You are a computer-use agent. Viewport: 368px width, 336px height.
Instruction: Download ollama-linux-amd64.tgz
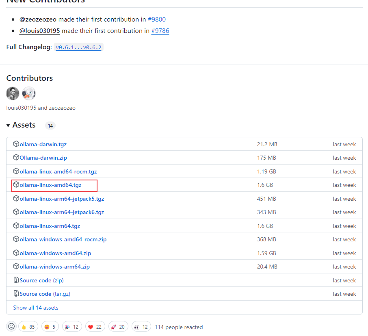(50, 185)
